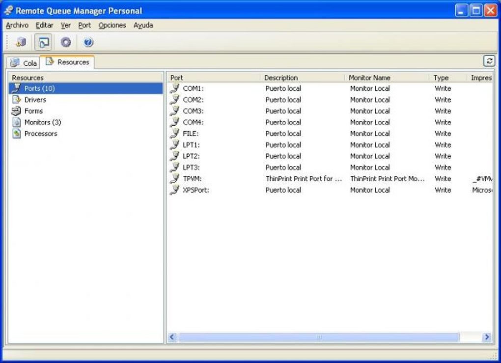Toggle the resources view toolbar button
The image size is (501, 363).
pyautogui.click(x=43, y=42)
